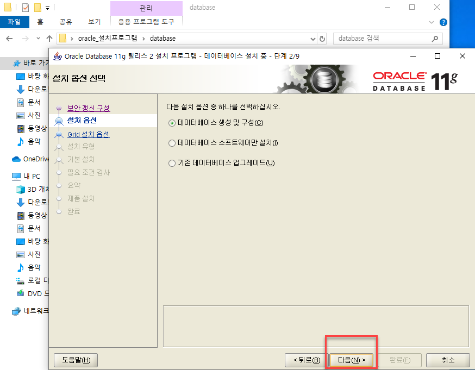Open Explorer help question mark icon
This screenshot has width=475, height=370.
tap(443, 22)
